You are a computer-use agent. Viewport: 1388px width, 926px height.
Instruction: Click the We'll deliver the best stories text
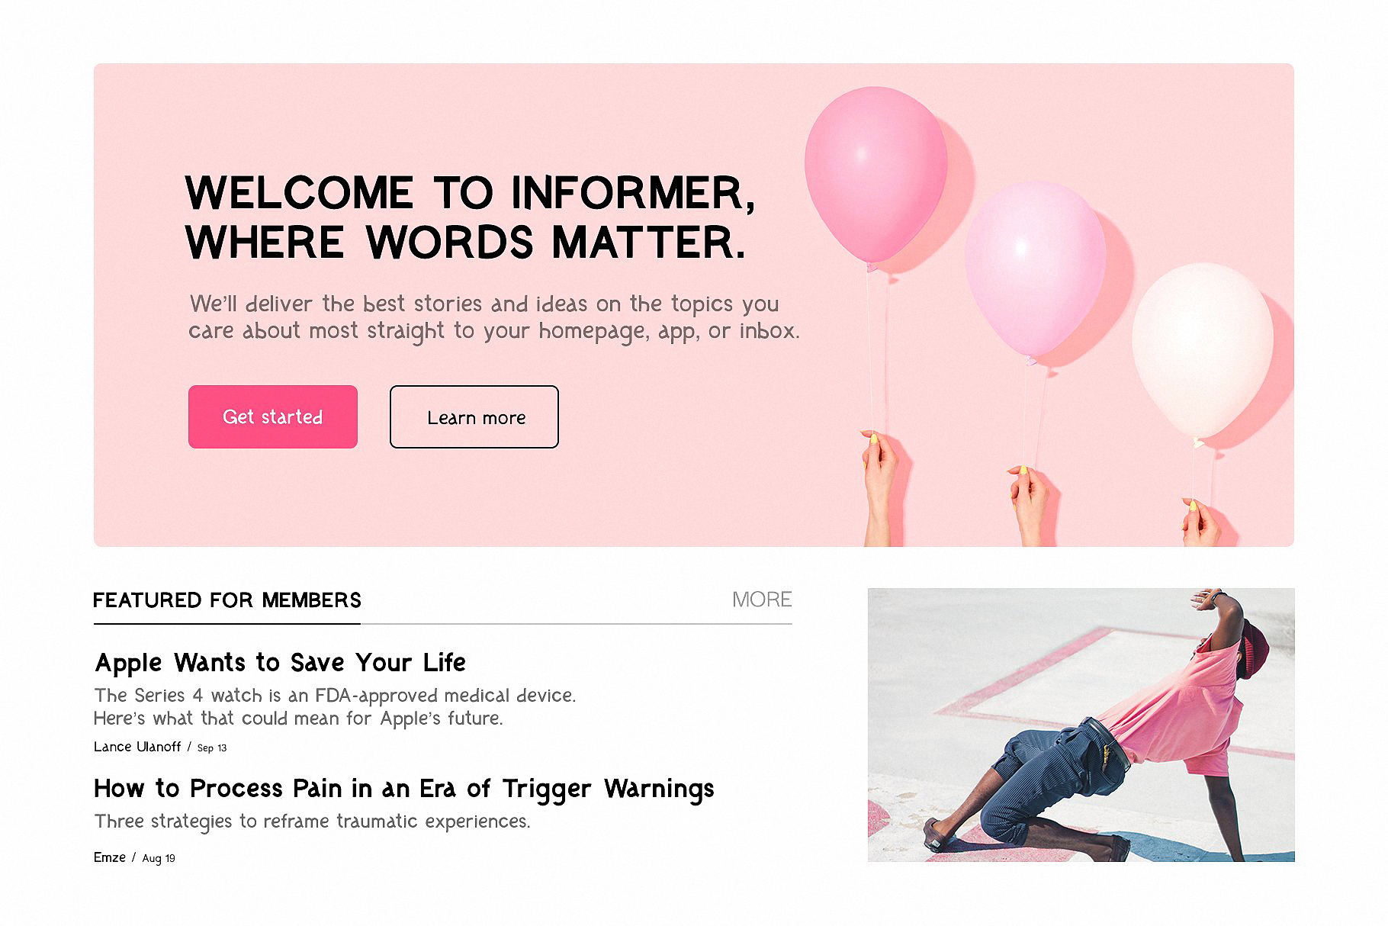pos(494,317)
